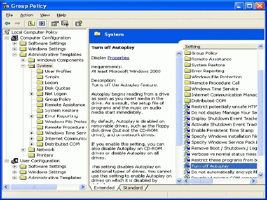Viewport: 267px width, 200px height.
Task: Select the Remove Boot / Shutdown / Log policy icon
Action: pyautogui.click(x=187, y=148)
